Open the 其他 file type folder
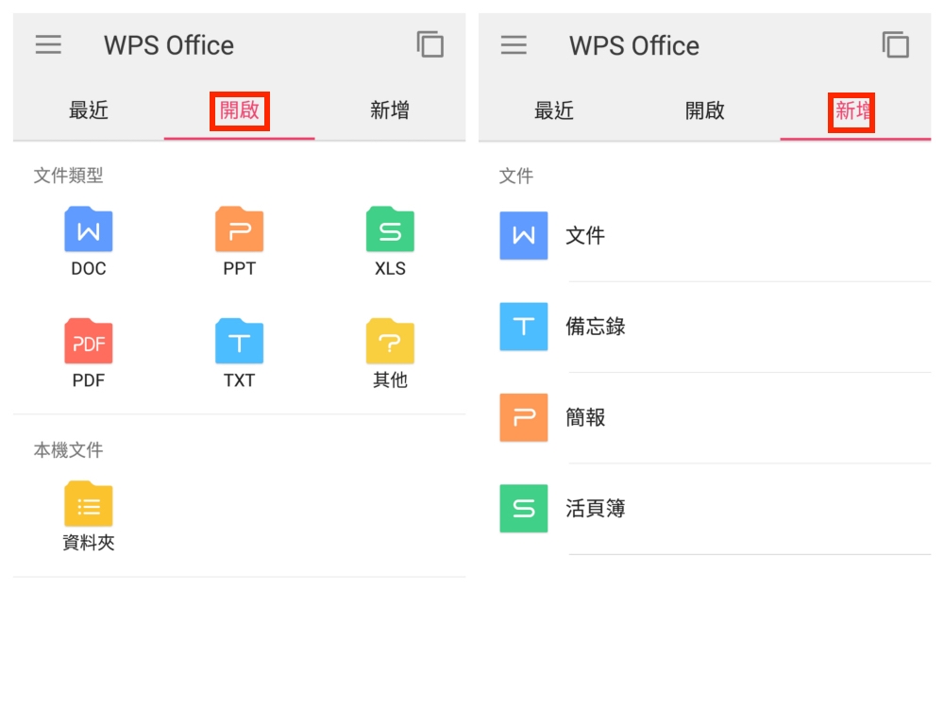 (390, 342)
